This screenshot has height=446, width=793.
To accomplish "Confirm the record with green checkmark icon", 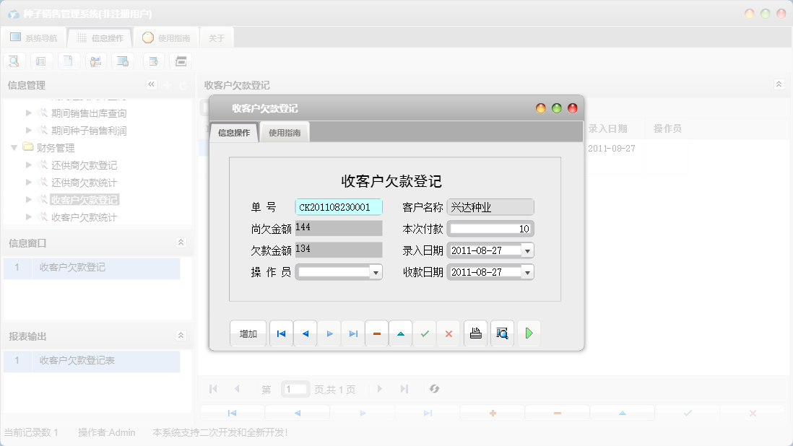I will pos(425,333).
